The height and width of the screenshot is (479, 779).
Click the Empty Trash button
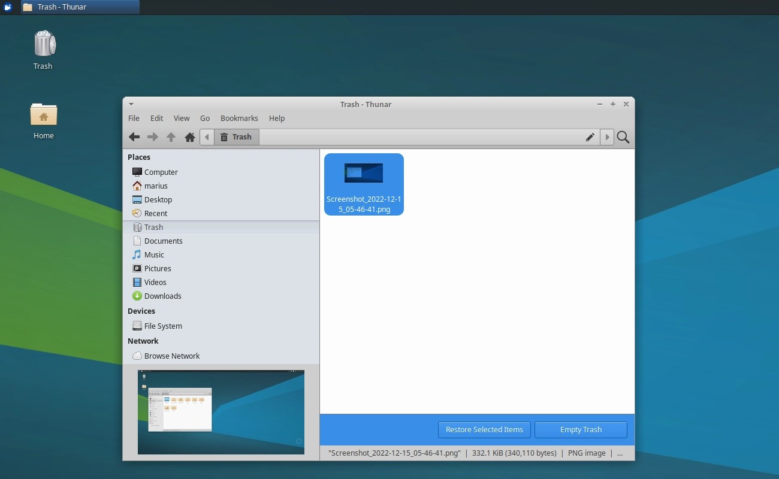[x=581, y=429]
